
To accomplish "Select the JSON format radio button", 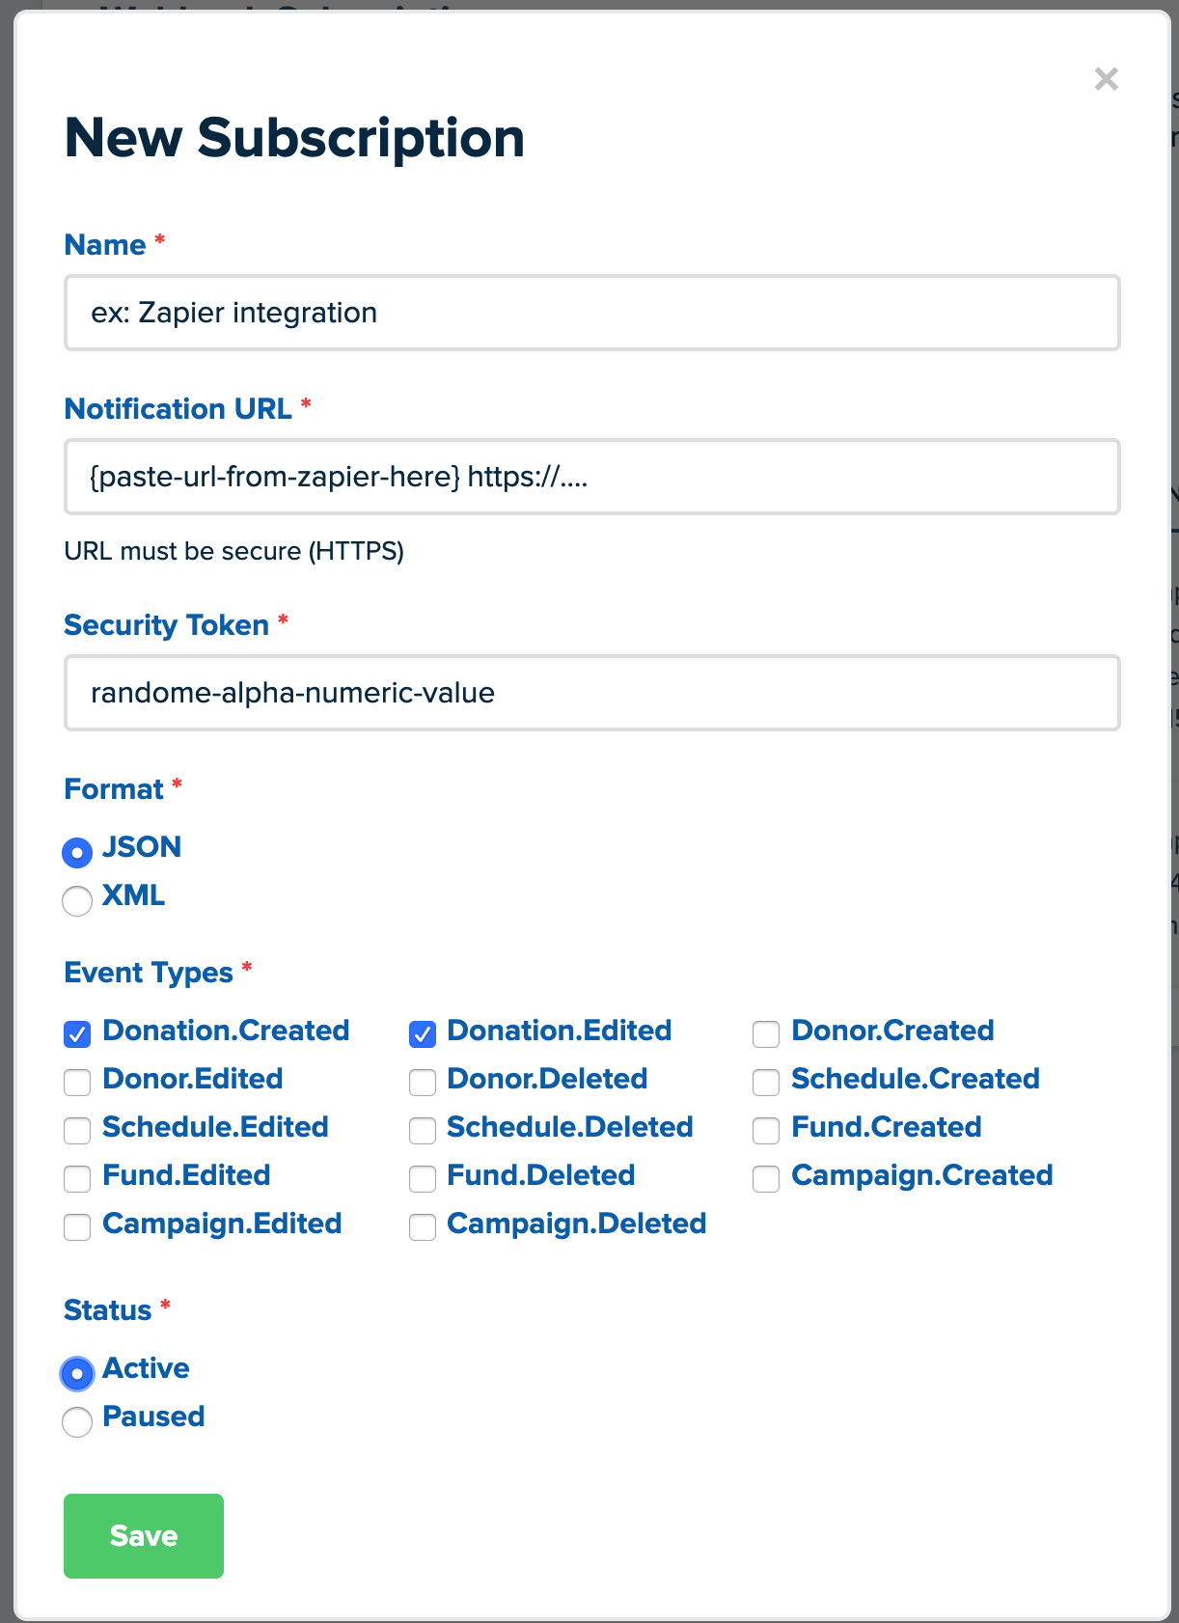I will point(77,852).
